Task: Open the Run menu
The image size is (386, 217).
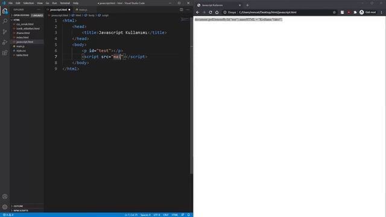Action: click(x=54, y=3)
